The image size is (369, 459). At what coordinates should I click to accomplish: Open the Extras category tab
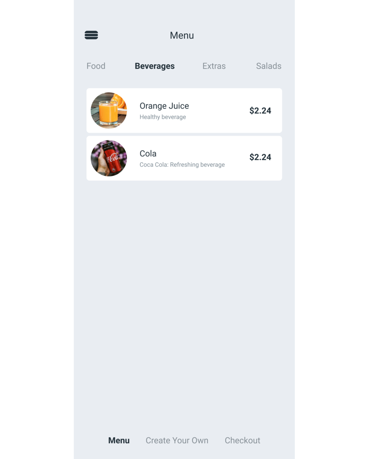(214, 66)
